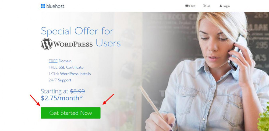Click the bluehost grid logo icon

click(43, 6)
